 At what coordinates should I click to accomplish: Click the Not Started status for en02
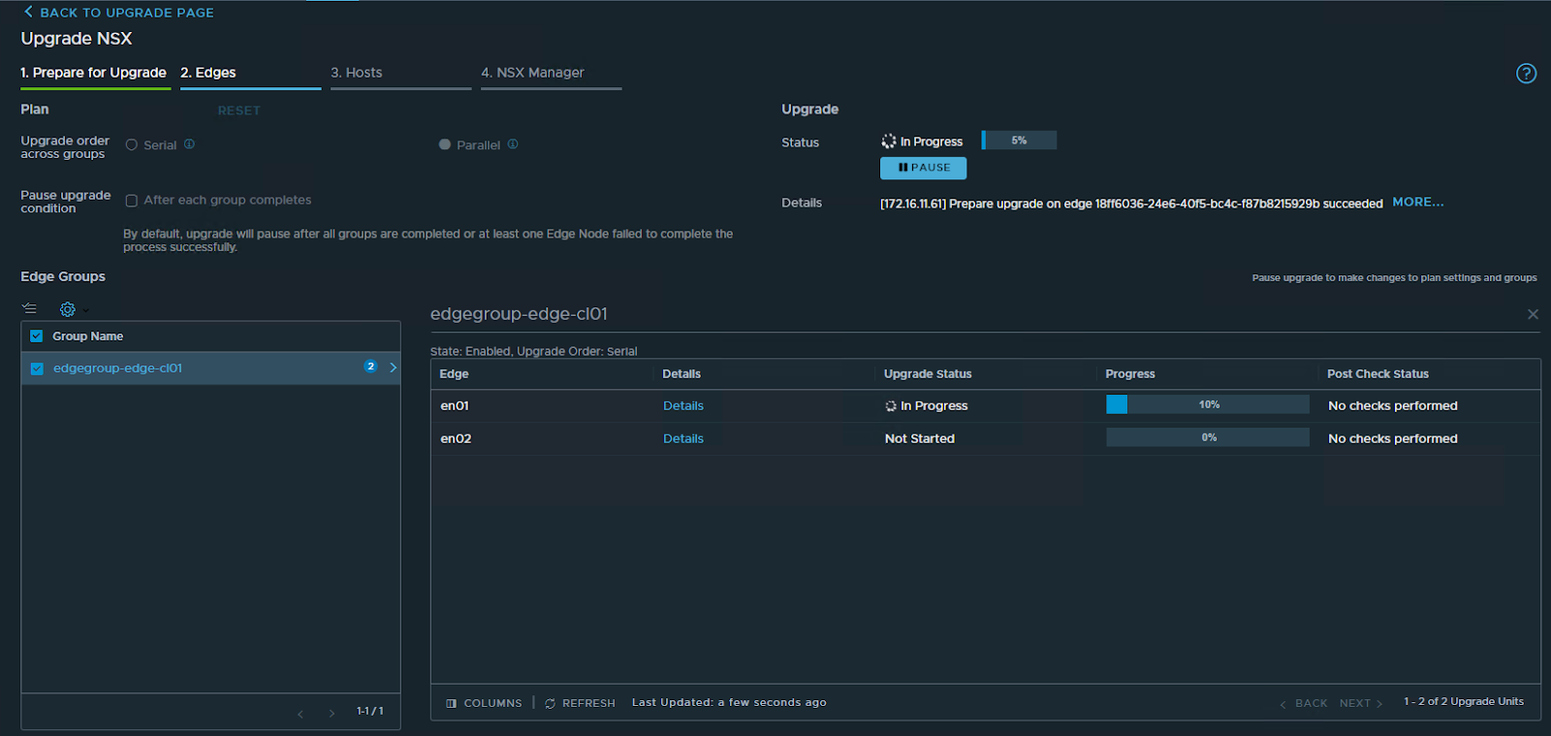pos(919,439)
